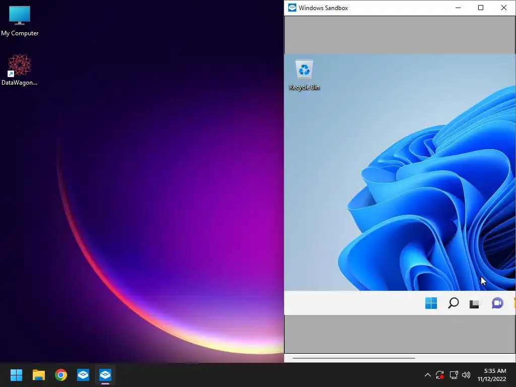Click the Windows Sandbox title bar icon
This screenshot has width=516, height=387.
[x=292, y=8]
